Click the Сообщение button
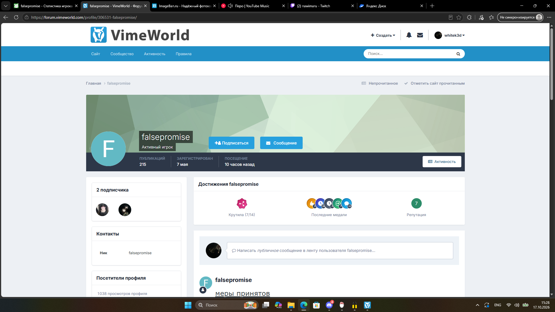Screen dimensions: 555x312 (281, 143)
